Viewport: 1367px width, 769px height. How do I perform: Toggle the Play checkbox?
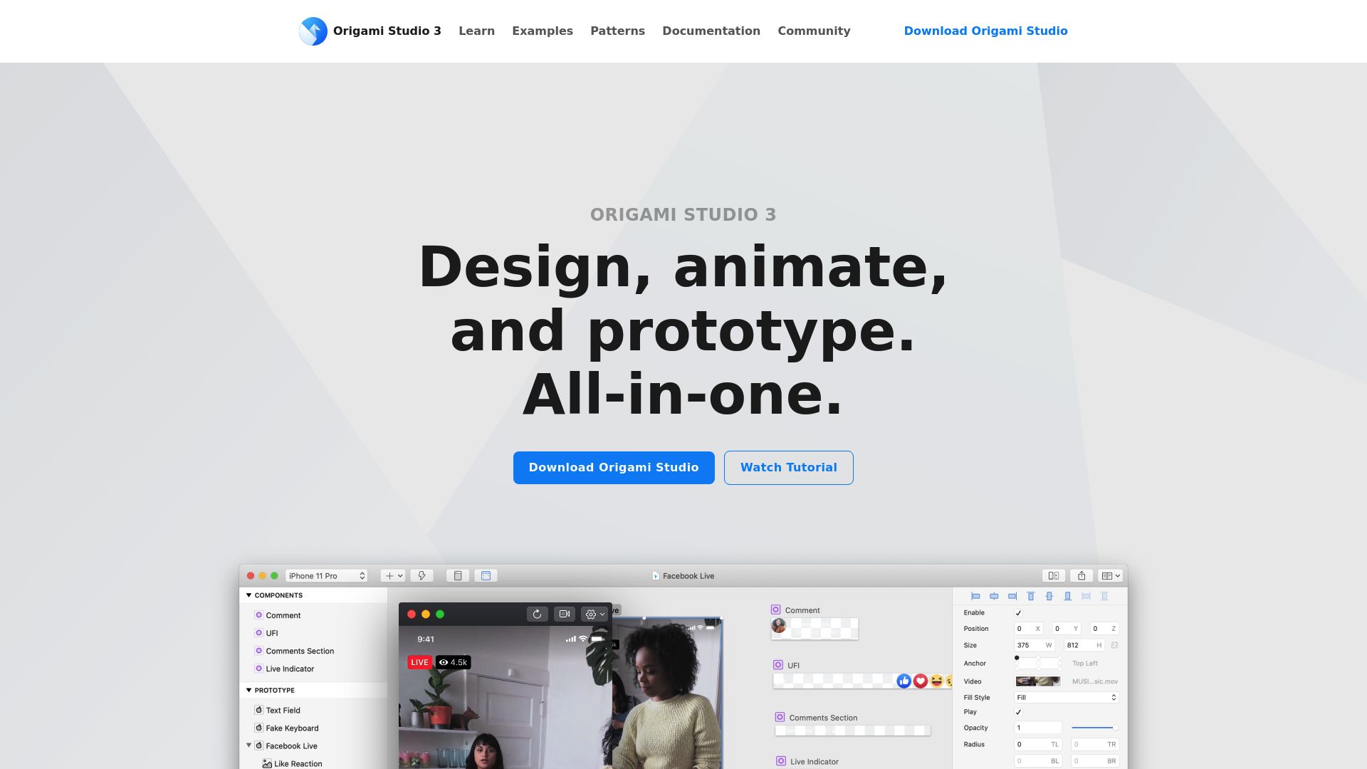point(1018,712)
